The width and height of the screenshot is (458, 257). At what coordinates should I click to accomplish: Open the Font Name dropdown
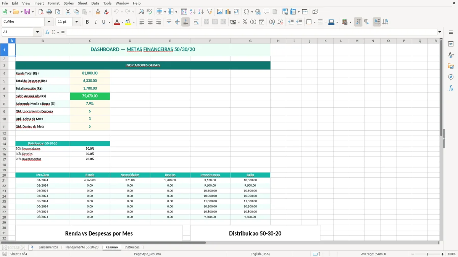(x=49, y=22)
